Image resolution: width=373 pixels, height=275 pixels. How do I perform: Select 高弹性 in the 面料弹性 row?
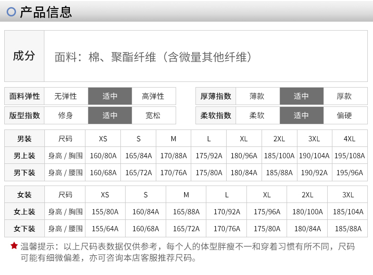tap(153, 96)
